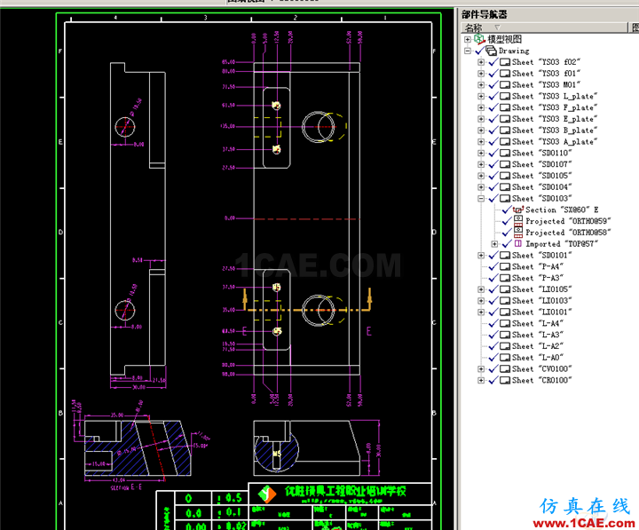The image size is (639, 530).
Task: Click sheet icon for "YS03 M01"
Action: pyautogui.click(x=505, y=85)
